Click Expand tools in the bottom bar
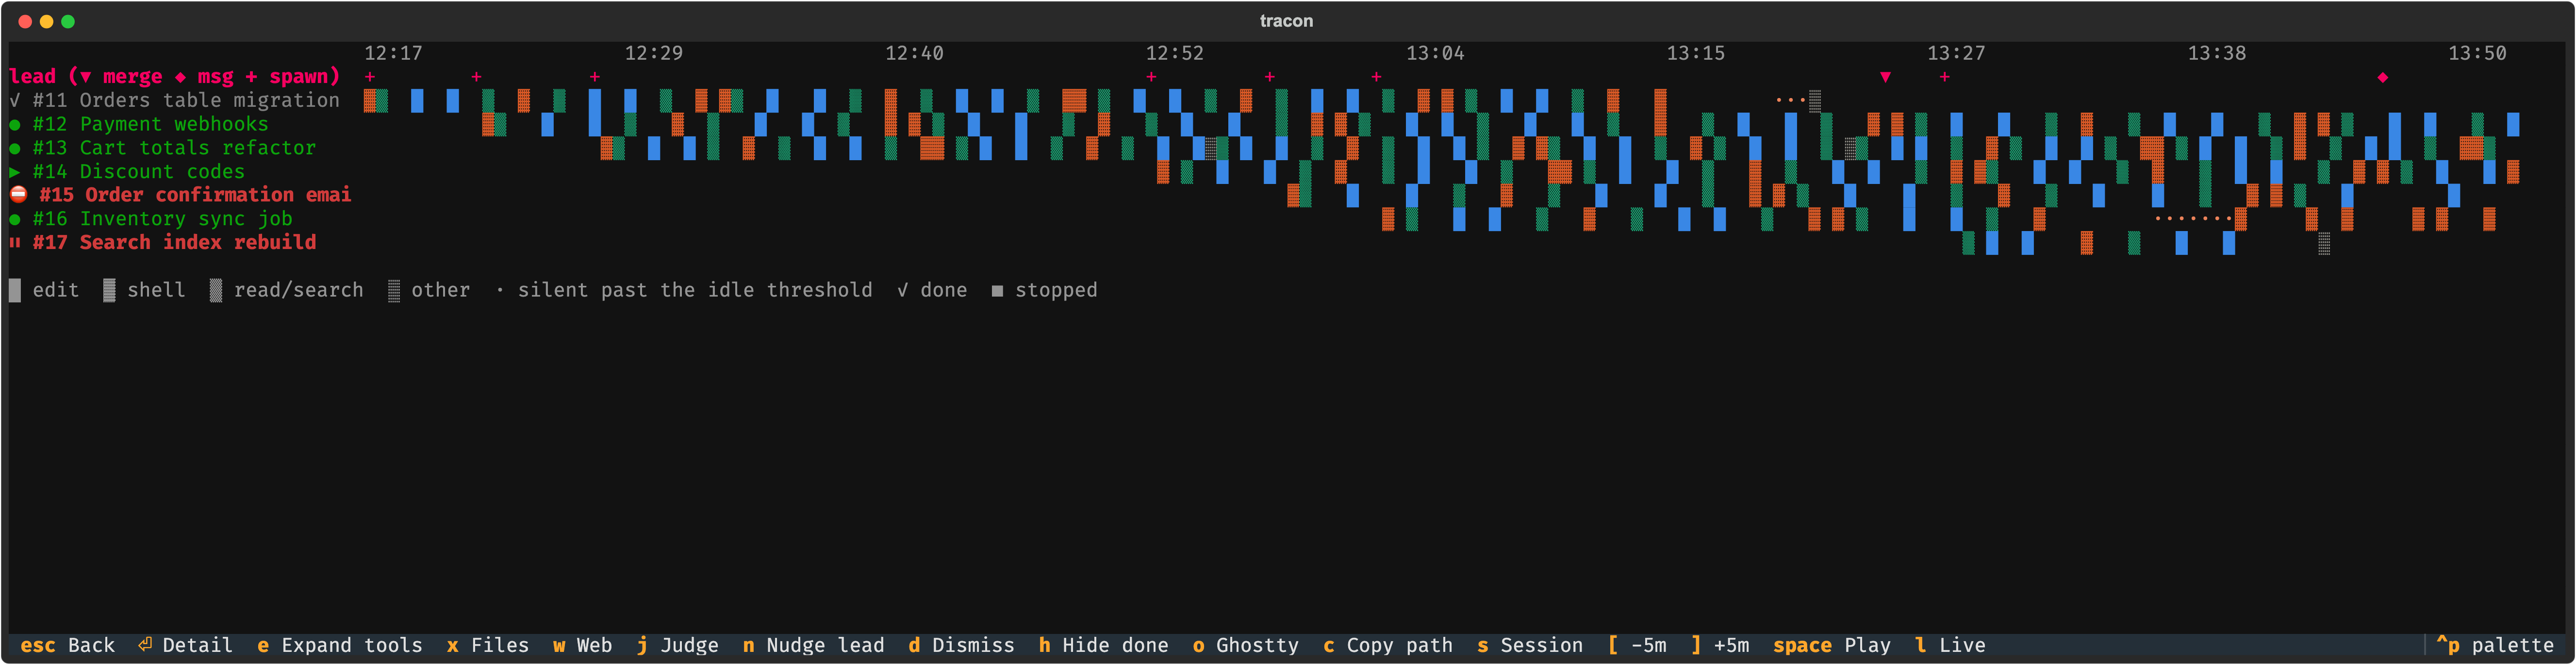This screenshot has width=2576, height=665. click(x=340, y=646)
